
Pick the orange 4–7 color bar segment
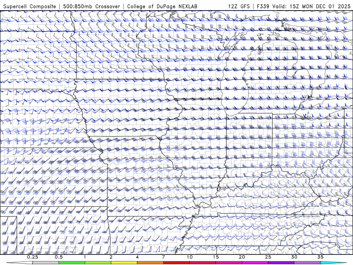(150, 263)
